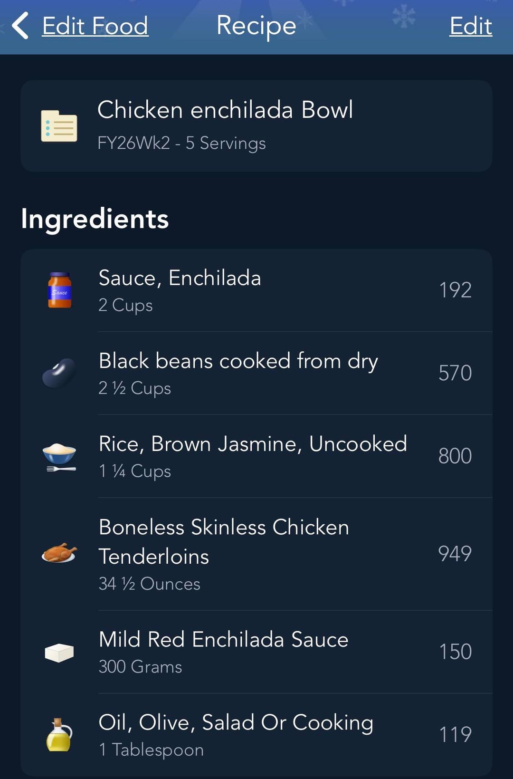Viewport: 513px width, 779px height.
Task: Tap the enchilada sauce jar icon
Action: [59, 290]
